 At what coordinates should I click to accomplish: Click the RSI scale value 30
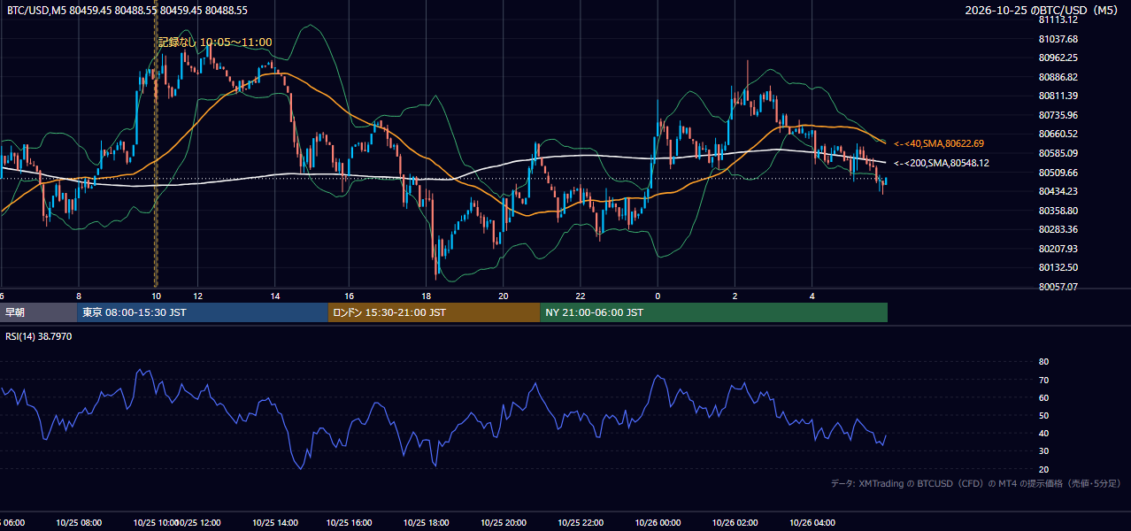tap(1043, 451)
